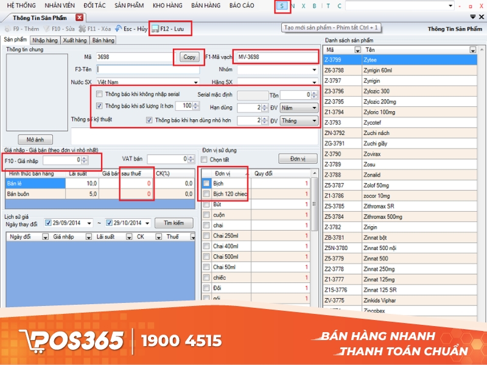
Task: Open the 29/10/2014 date picker arrow
Action: point(147,223)
